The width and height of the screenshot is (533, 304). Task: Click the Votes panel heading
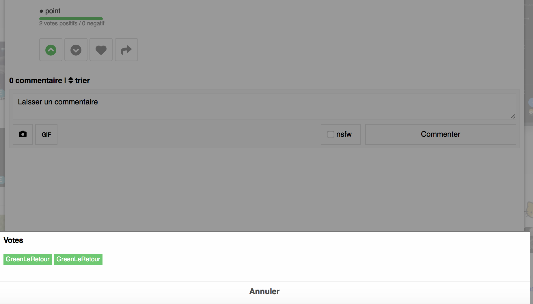[13, 240]
